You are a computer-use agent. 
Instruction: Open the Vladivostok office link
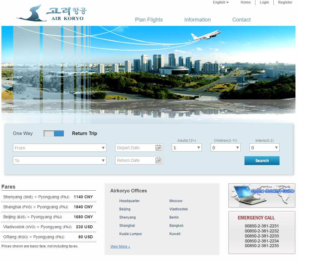[x=179, y=209]
